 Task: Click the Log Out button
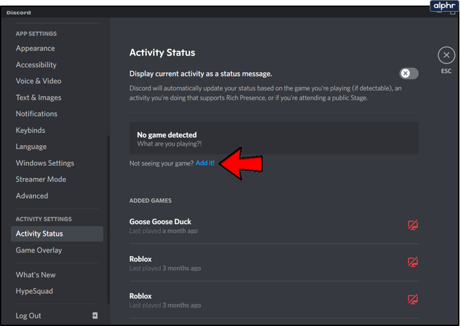(28, 316)
